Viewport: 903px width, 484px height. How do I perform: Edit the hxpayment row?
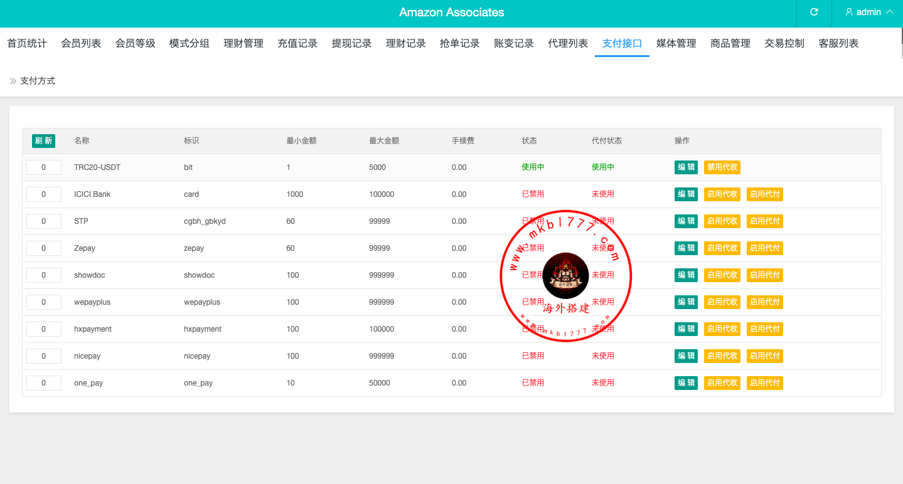coord(686,329)
